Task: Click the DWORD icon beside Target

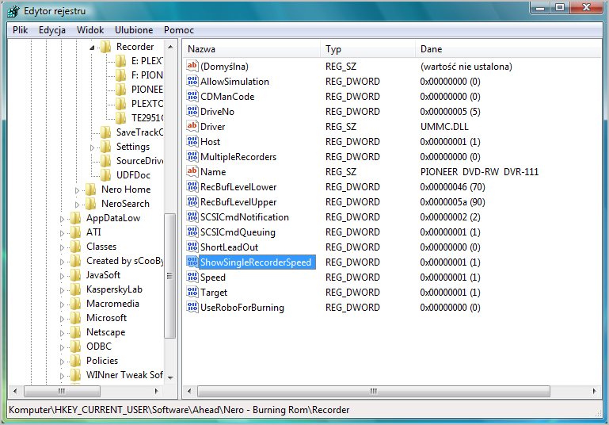Action: [192, 292]
